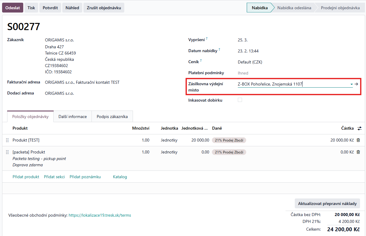
Task: Open the Podpis zákazníka tab
Action: (112, 117)
